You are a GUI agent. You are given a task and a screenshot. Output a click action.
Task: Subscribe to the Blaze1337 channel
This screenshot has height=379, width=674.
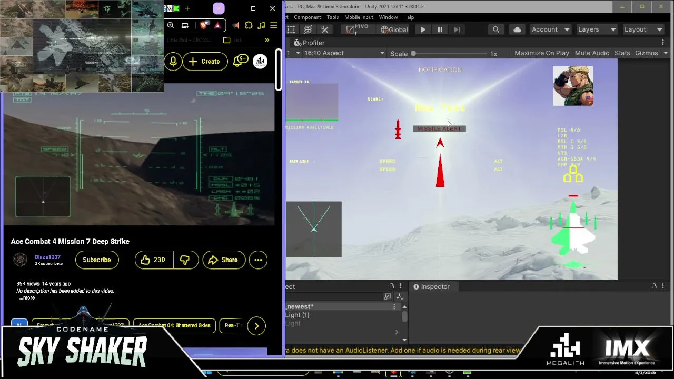(x=97, y=260)
